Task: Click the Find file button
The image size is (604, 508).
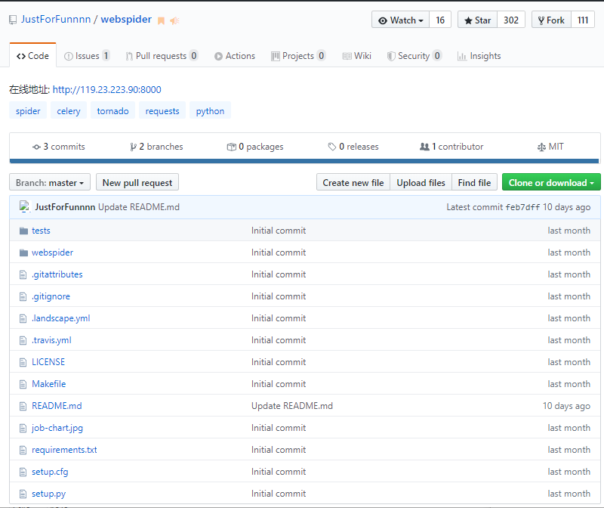Action: point(474,182)
